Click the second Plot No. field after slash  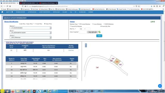[88, 29]
